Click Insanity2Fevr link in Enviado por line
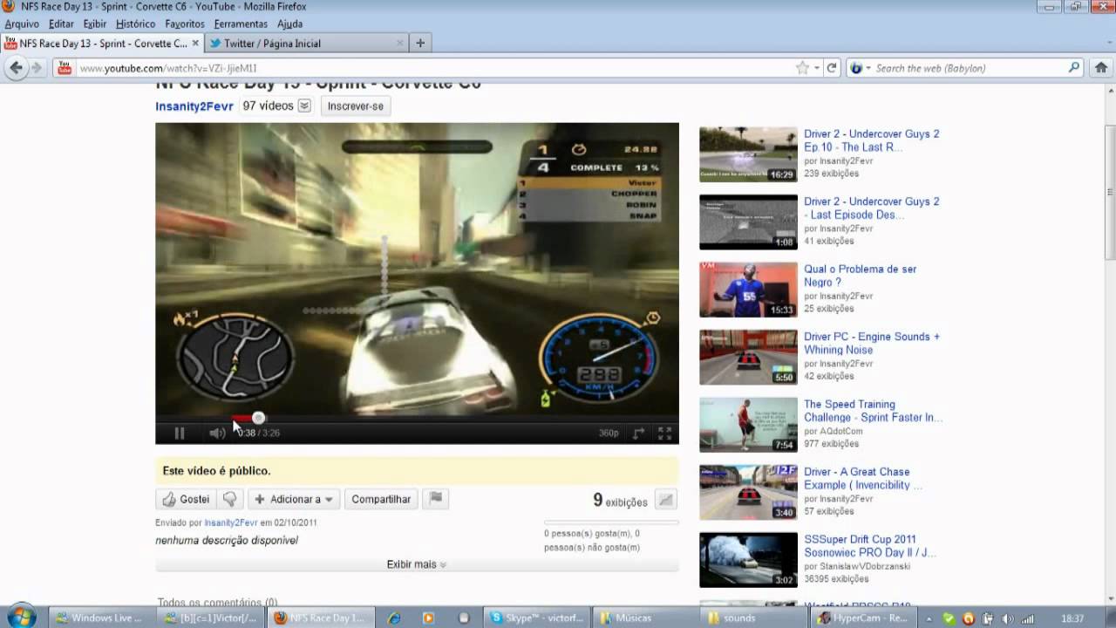 (231, 522)
